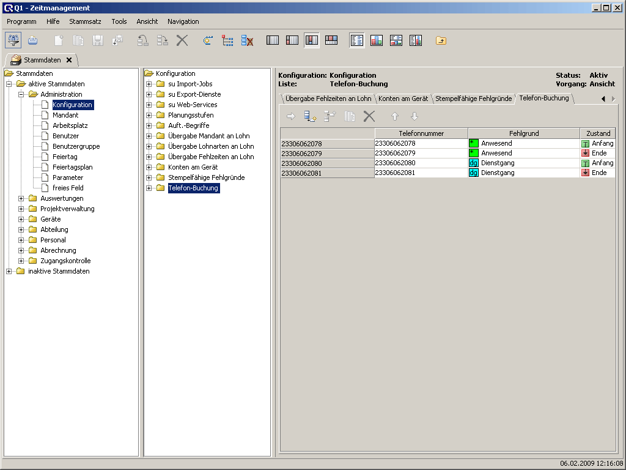Click the Telefonnummer column header
Viewport: 626px width, 470px height.
pos(421,133)
